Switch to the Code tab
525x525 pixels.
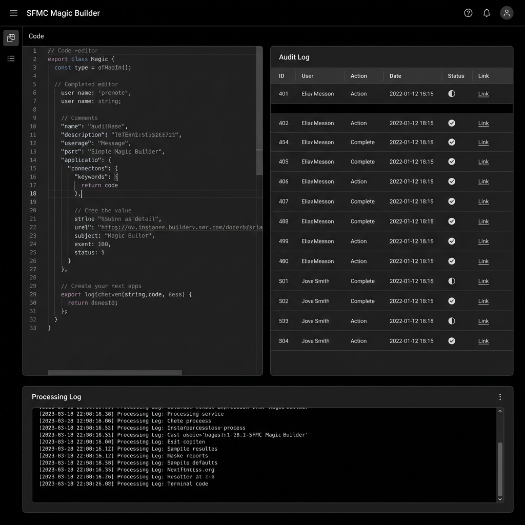[36, 36]
